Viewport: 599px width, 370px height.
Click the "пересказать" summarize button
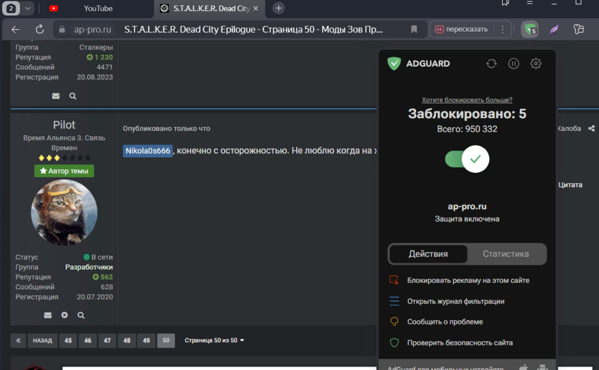pyautogui.click(x=462, y=29)
